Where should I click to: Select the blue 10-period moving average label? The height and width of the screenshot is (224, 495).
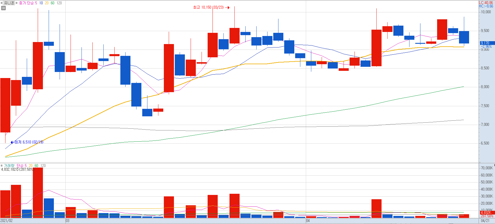point(41,3)
